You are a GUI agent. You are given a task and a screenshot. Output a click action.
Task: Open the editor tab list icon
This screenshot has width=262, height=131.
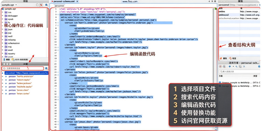pos(215,1)
